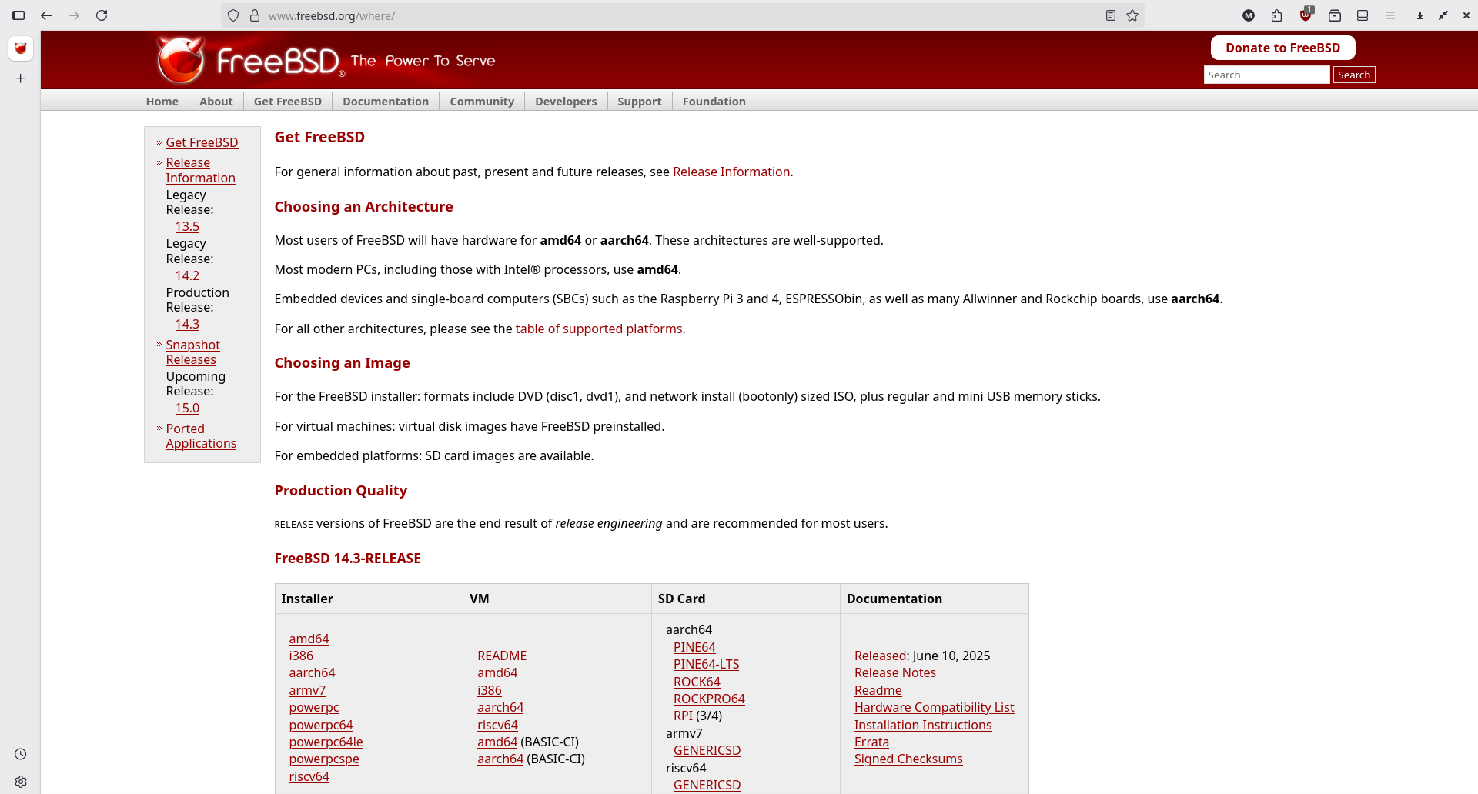Viewport: 1478px width, 794px height.
Task: Go back with the back arrow
Action: [46, 15]
